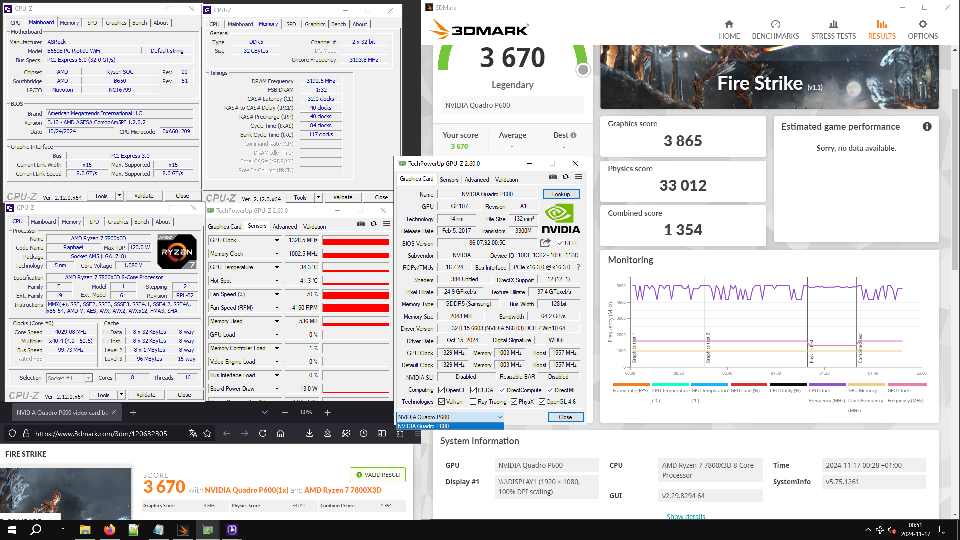
Task: Toggle OpenGL 4.6 checkbox in GPU-Z
Action: [542, 402]
